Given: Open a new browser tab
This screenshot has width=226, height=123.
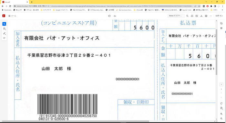Looking at the screenshot, I should click(32, 2).
